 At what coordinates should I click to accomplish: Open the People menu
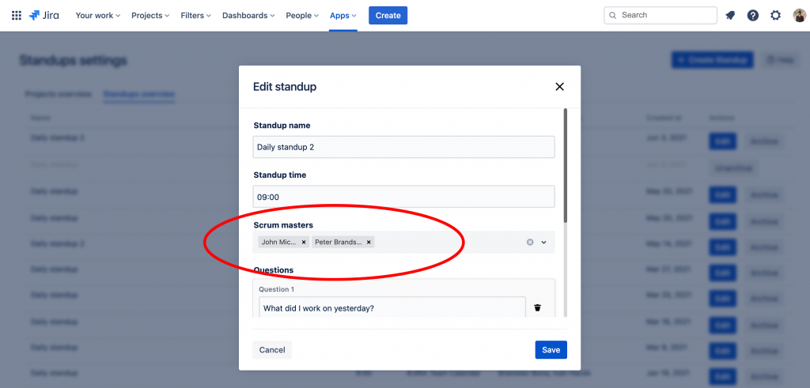click(302, 16)
